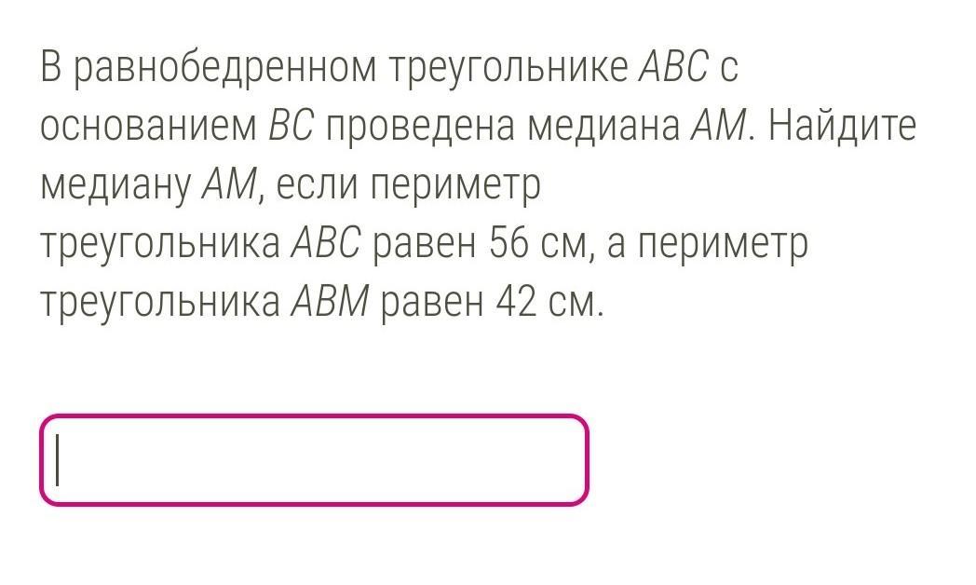Place the cursor at the blinking caret in the answer box
This screenshot has width=976, height=585.
(x=58, y=460)
